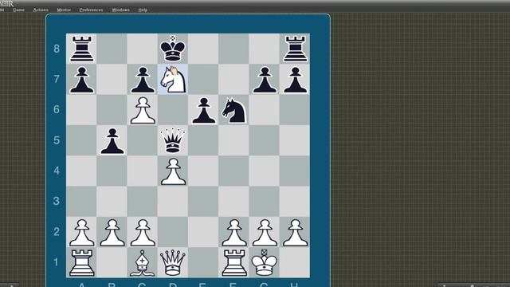The width and height of the screenshot is (510, 287).
Task: Click the empty h1 square
Action: [x=295, y=262]
